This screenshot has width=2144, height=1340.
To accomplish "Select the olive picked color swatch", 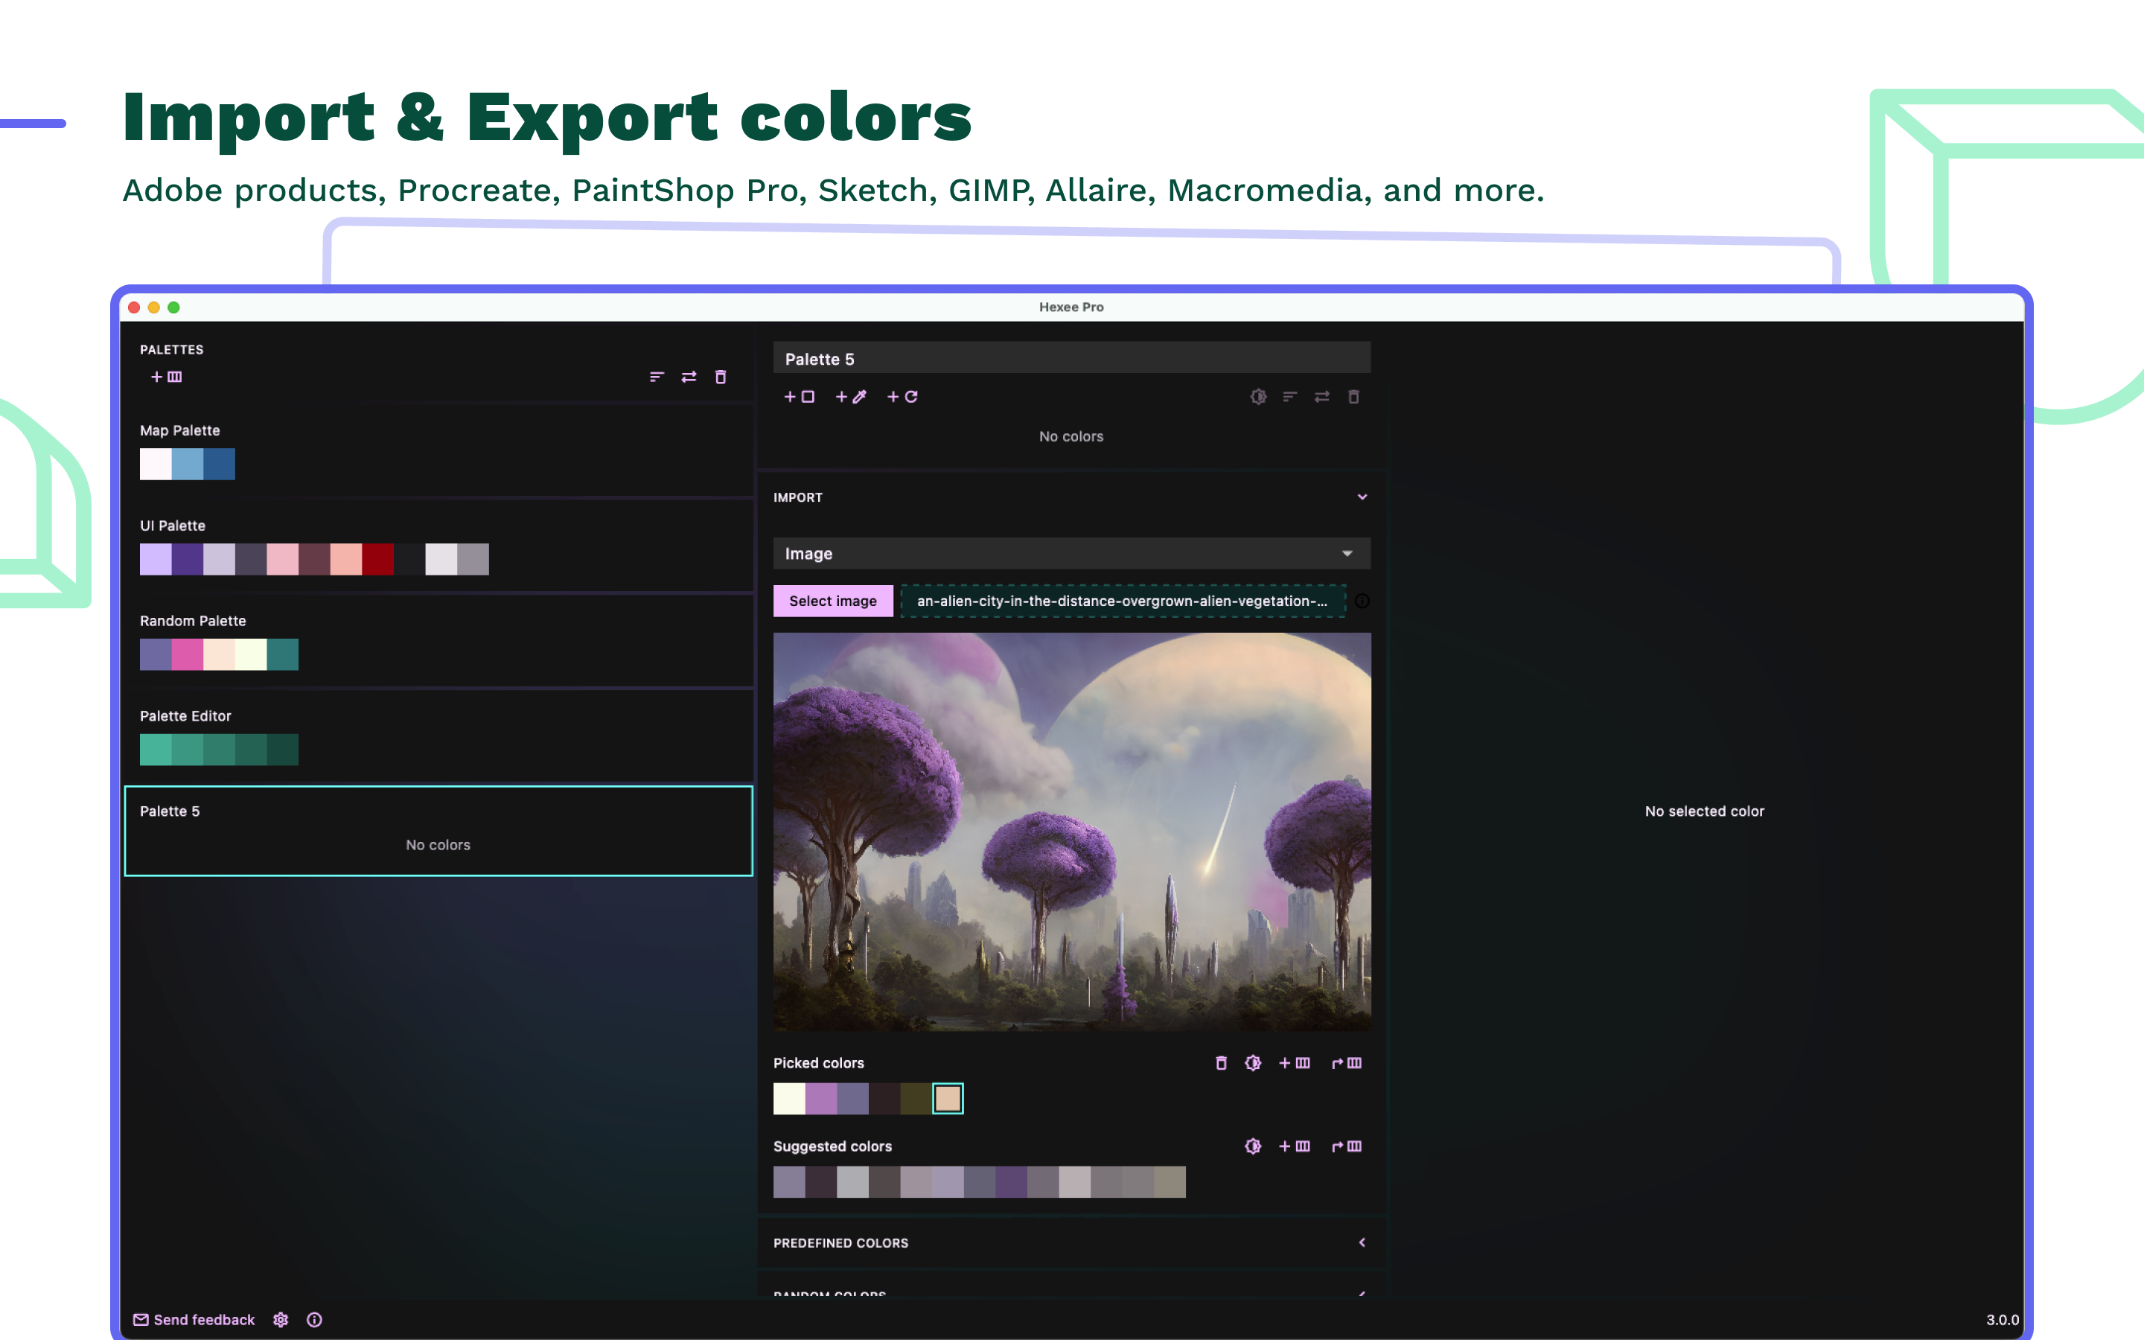I will click(x=916, y=1099).
